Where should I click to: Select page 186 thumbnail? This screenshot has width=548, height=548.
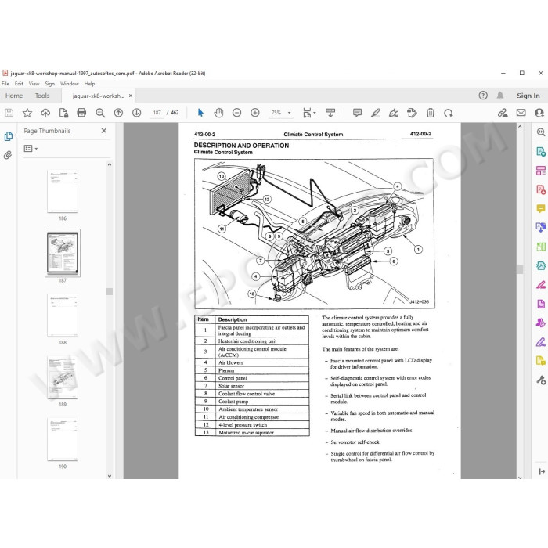pos(63,191)
